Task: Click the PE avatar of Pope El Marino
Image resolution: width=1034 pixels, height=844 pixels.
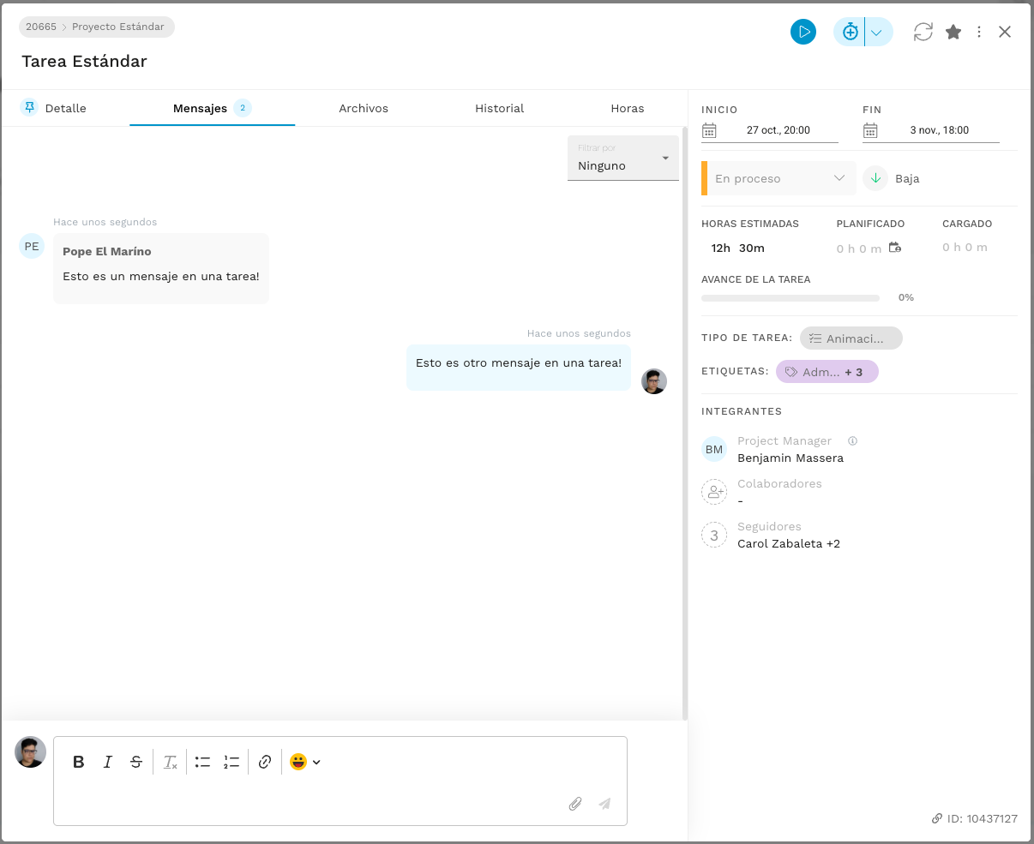Action: coord(32,246)
